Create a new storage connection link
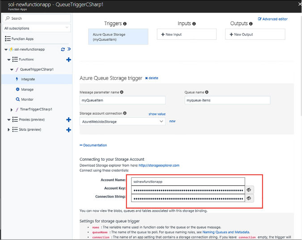This screenshot has height=240, width=302. tap(172, 121)
